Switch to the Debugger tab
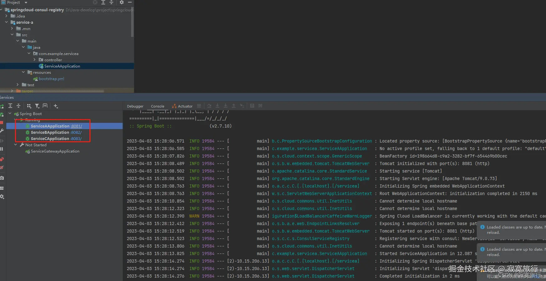This screenshot has width=546, height=281. point(135,106)
